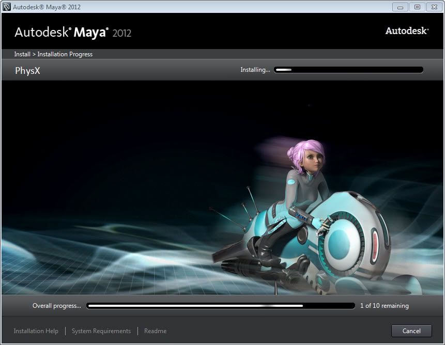Click the Maya app icon in title bar
Screen dimensions: 445x345
(7, 7)
